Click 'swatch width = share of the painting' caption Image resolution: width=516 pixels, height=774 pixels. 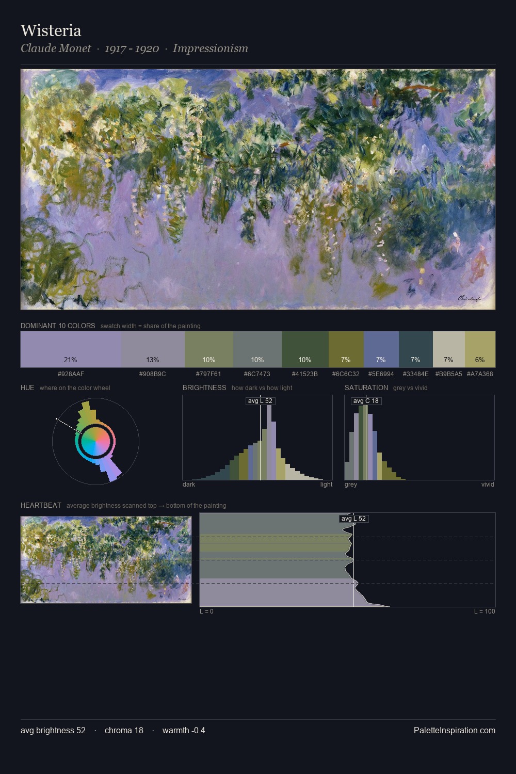coord(151,326)
